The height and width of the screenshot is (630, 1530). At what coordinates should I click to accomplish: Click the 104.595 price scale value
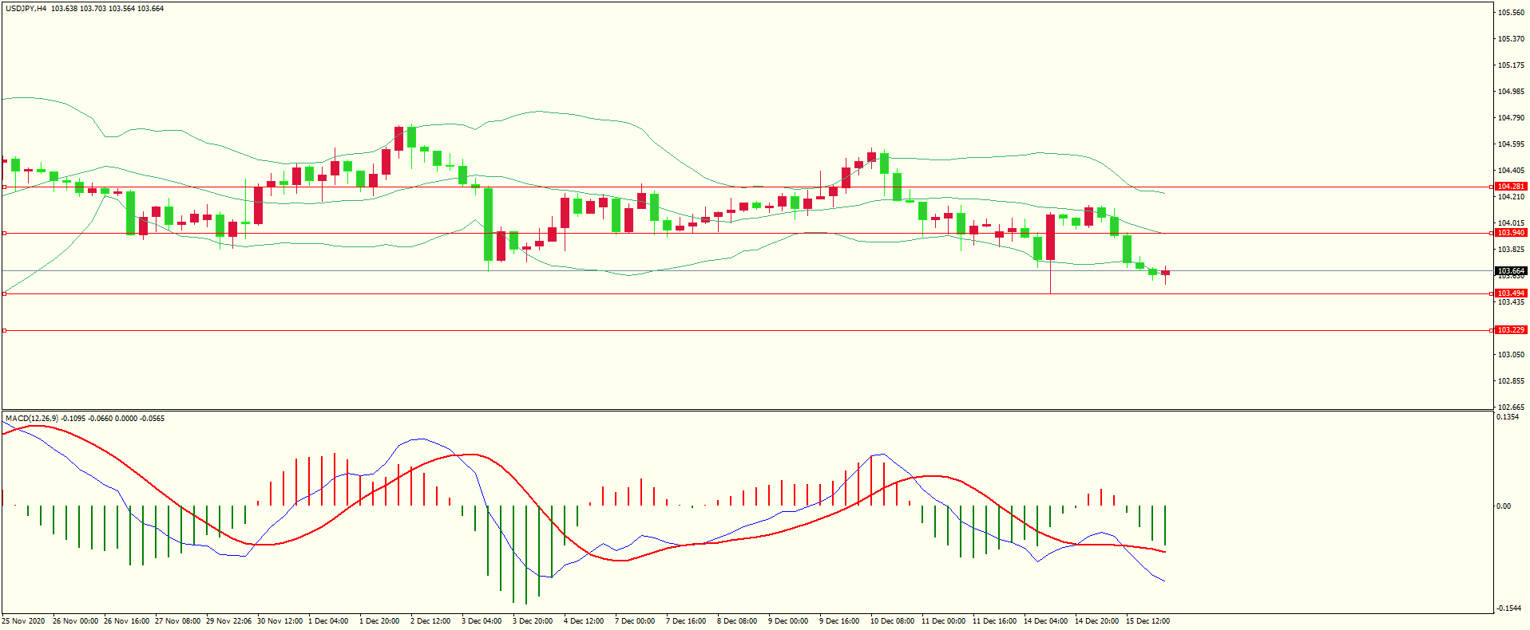(x=1511, y=144)
